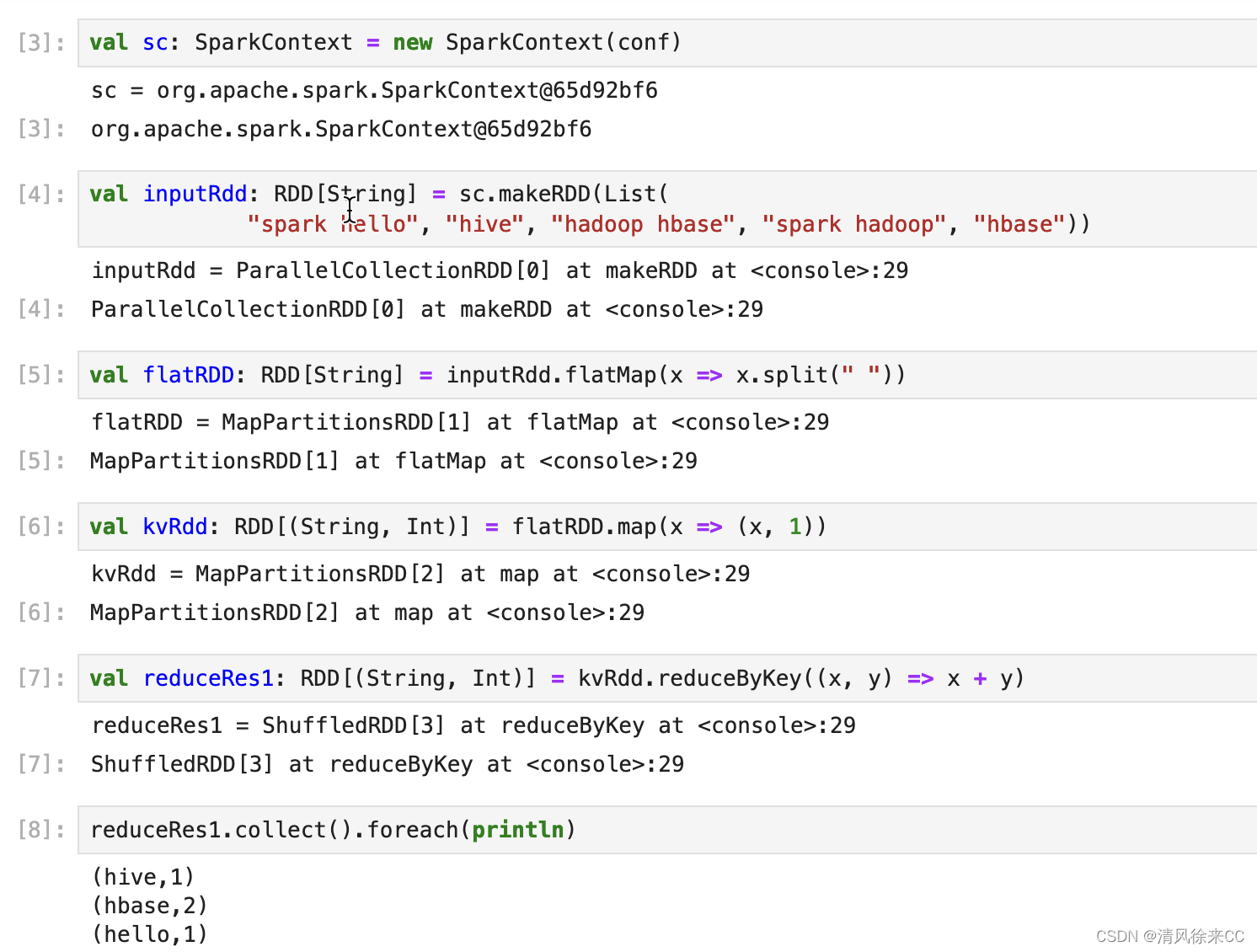Click 'flatRDD.map' in kvRdd cell
Screen dimensions: 1257x952
tap(585, 527)
